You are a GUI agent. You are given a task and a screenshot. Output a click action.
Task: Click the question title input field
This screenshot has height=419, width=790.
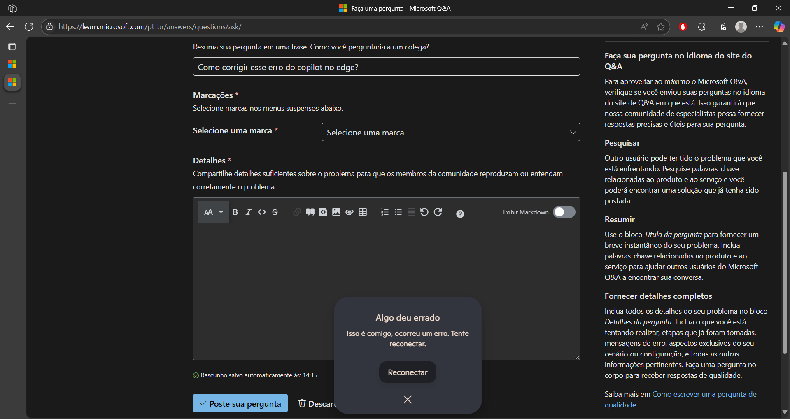(386, 67)
